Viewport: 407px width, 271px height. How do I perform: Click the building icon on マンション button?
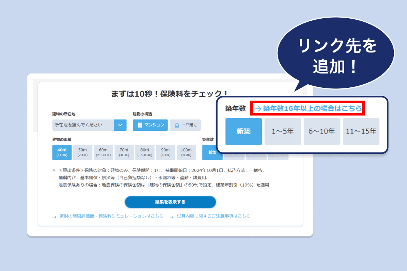140,125
